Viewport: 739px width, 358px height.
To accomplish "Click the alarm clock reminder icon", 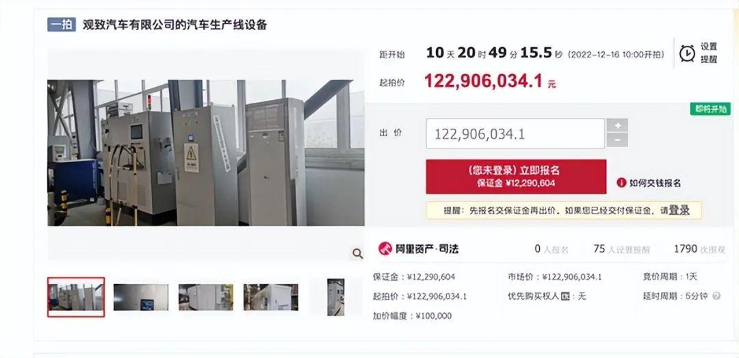I will click(x=687, y=53).
